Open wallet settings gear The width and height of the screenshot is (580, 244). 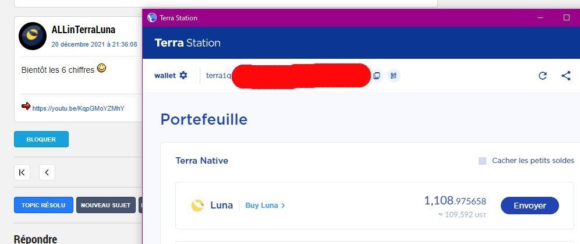pos(183,76)
